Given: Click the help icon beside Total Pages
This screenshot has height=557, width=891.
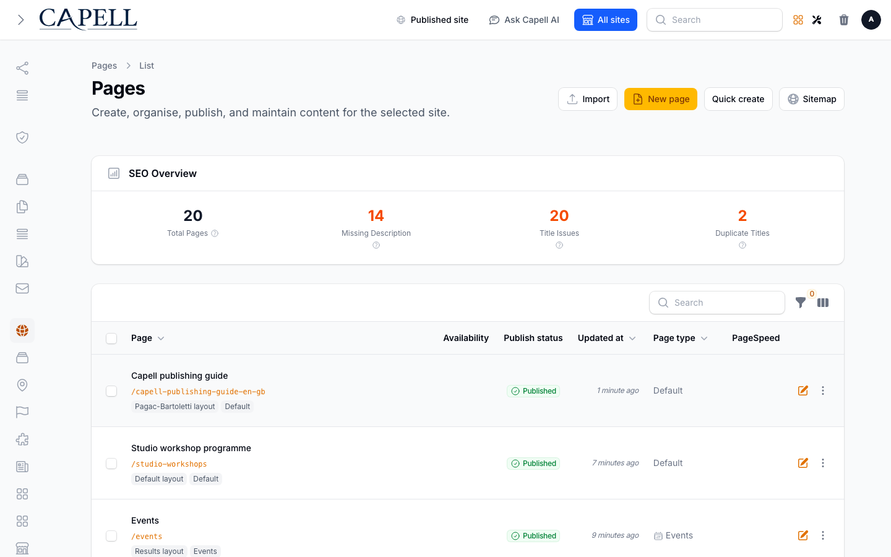Looking at the screenshot, I should (x=215, y=233).
